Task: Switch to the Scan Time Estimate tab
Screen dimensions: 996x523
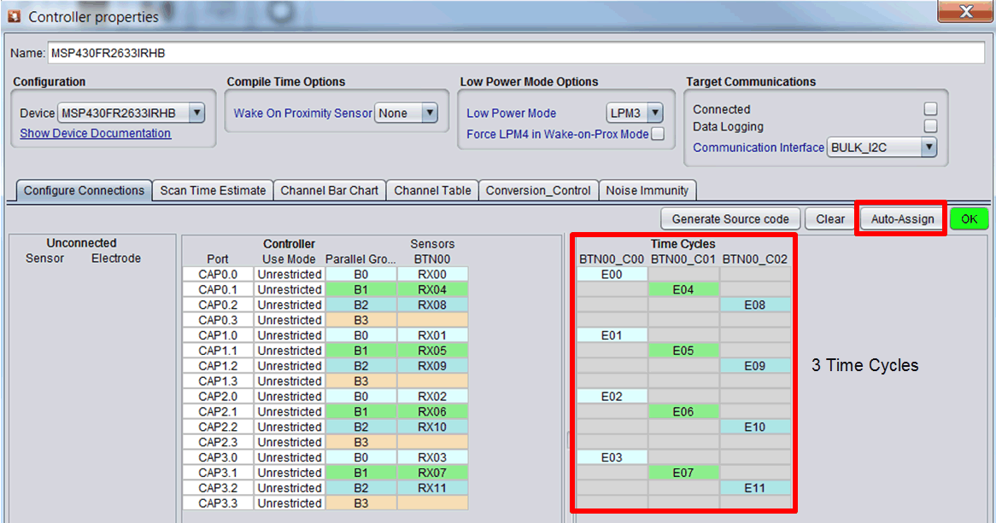Action: coord(213,190)
